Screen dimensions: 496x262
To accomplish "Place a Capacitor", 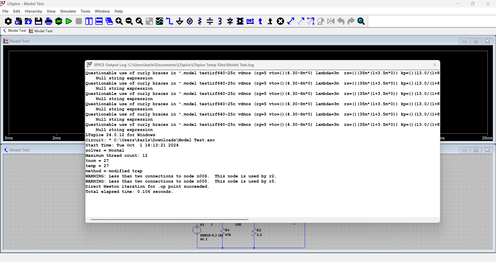I will (210, 21).
